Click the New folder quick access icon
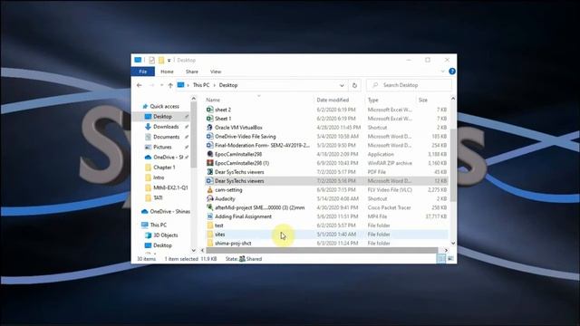Viewport: 580px width, 326px height. [161, 61]
